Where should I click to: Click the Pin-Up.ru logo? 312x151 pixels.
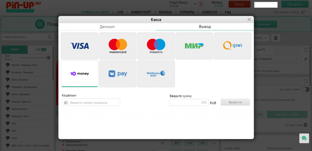[23, 7]
